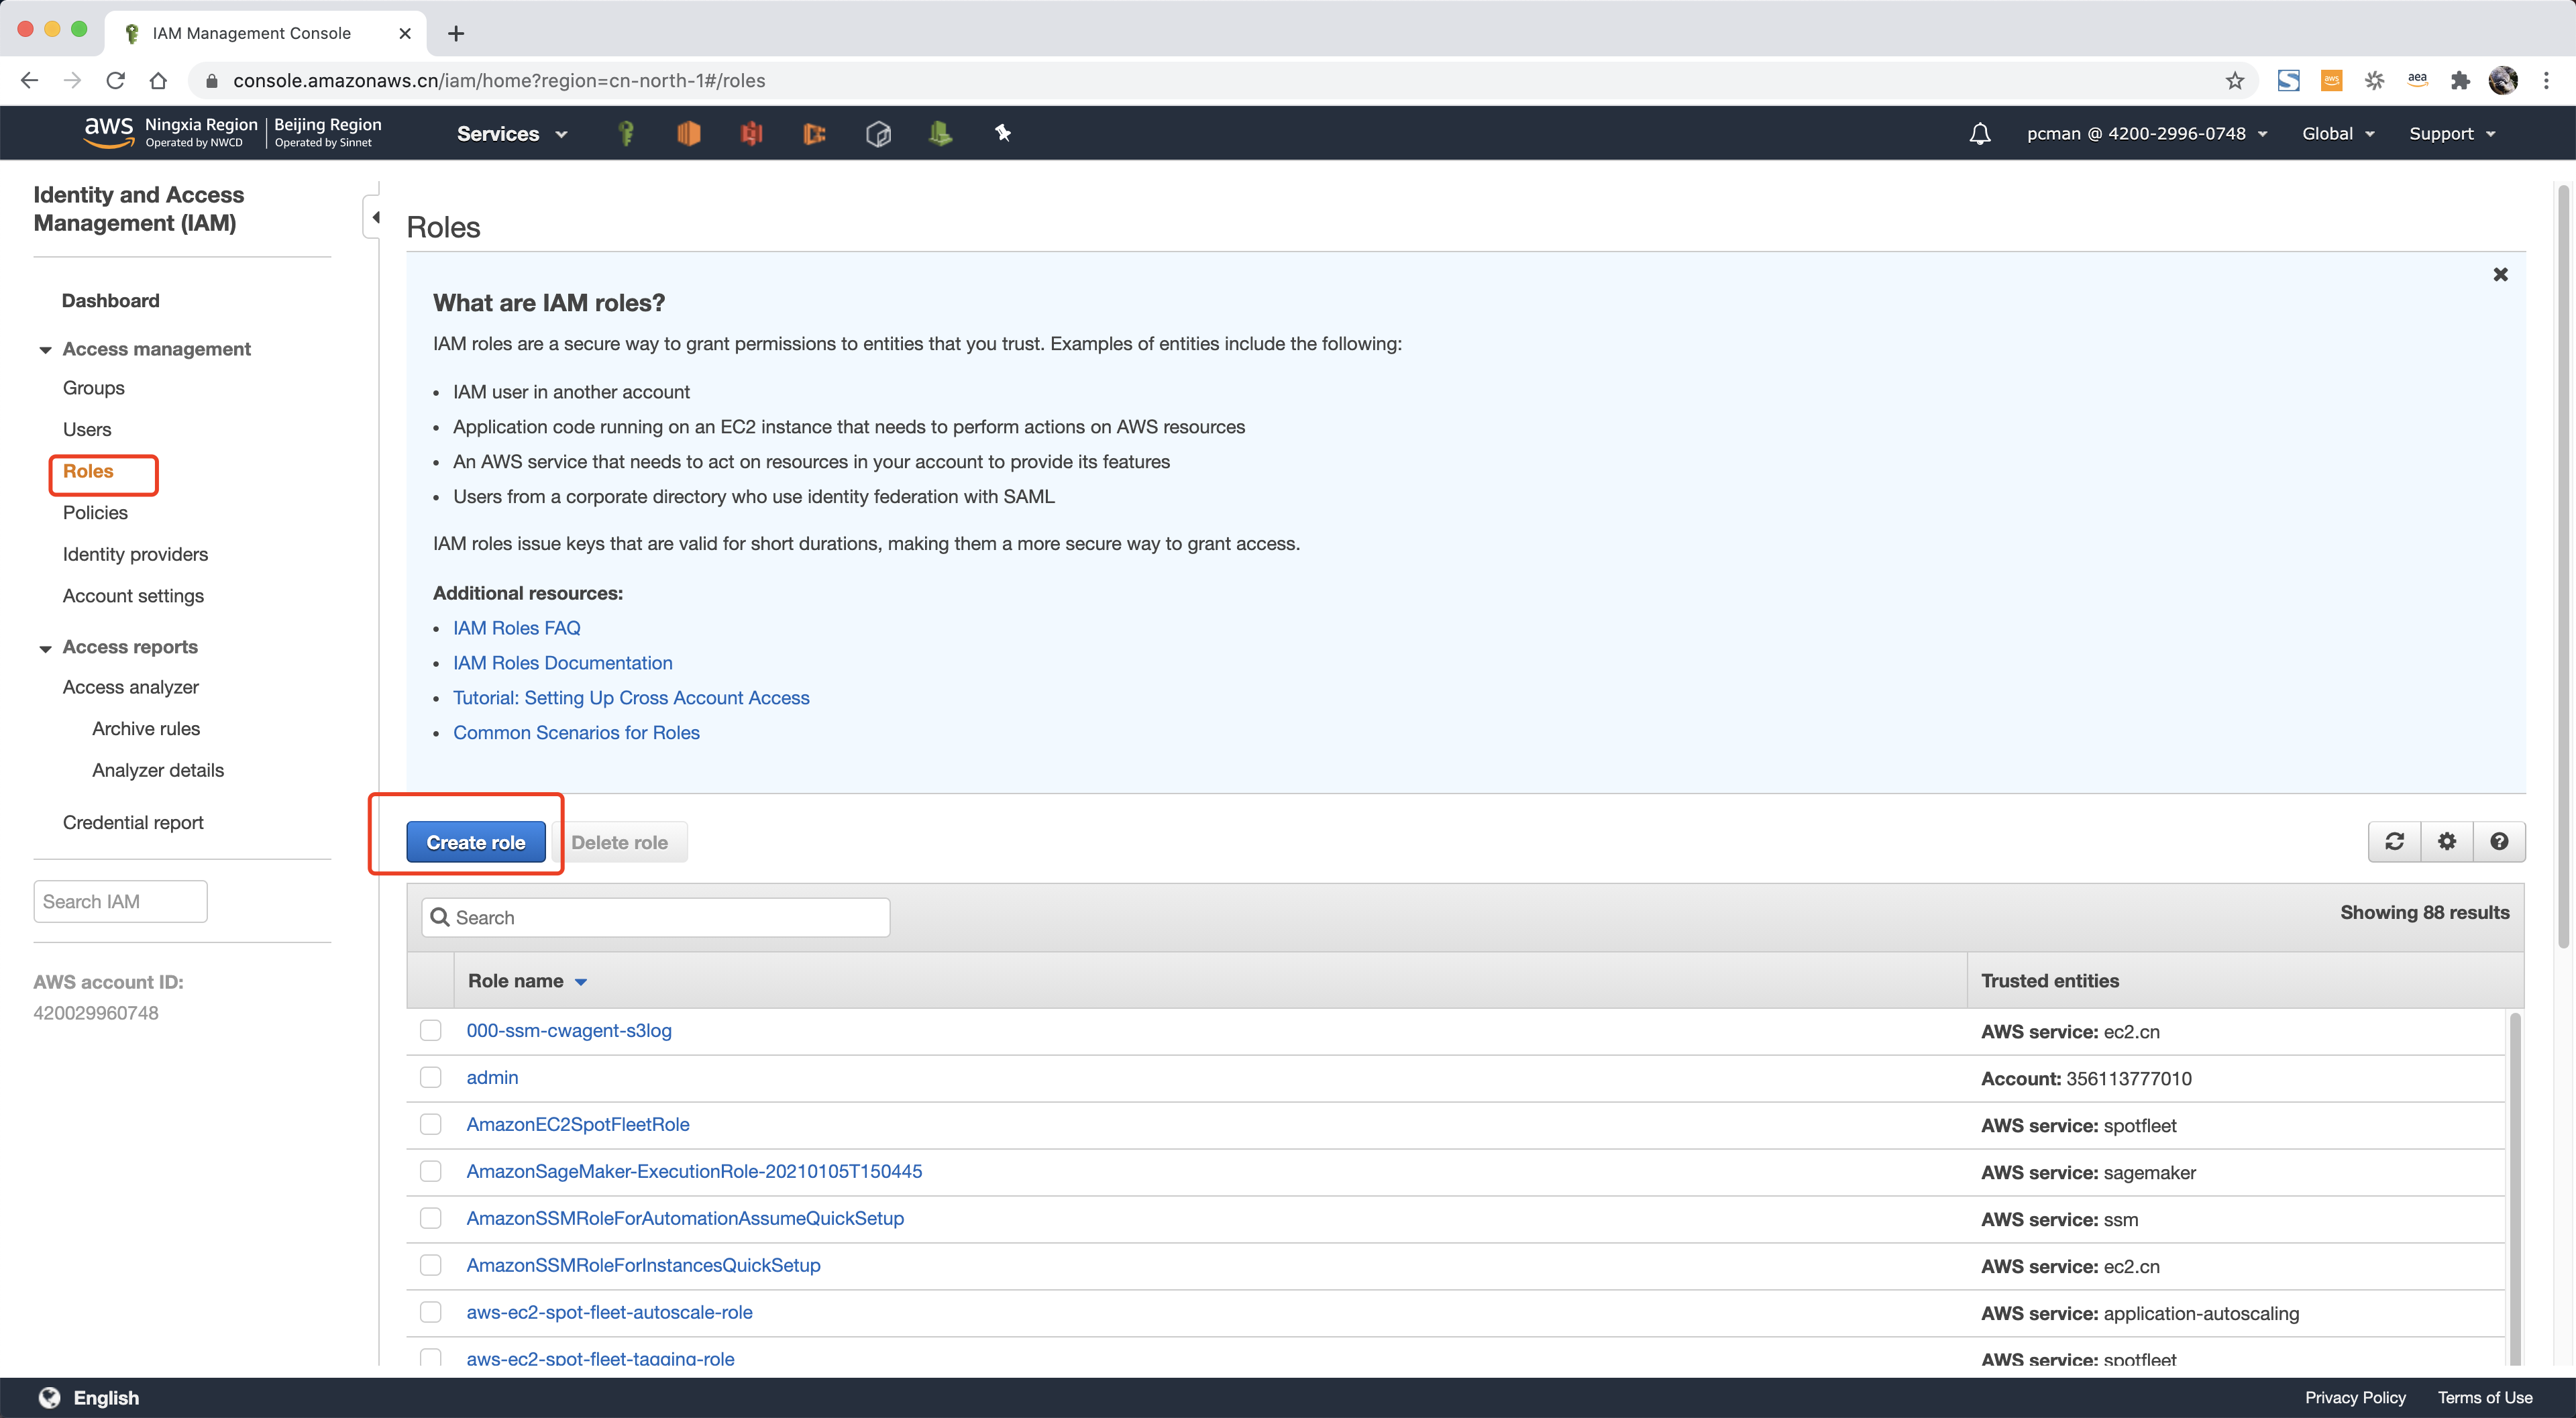Open Account settings page
2576x1418 pixels.
coord(133,596)
